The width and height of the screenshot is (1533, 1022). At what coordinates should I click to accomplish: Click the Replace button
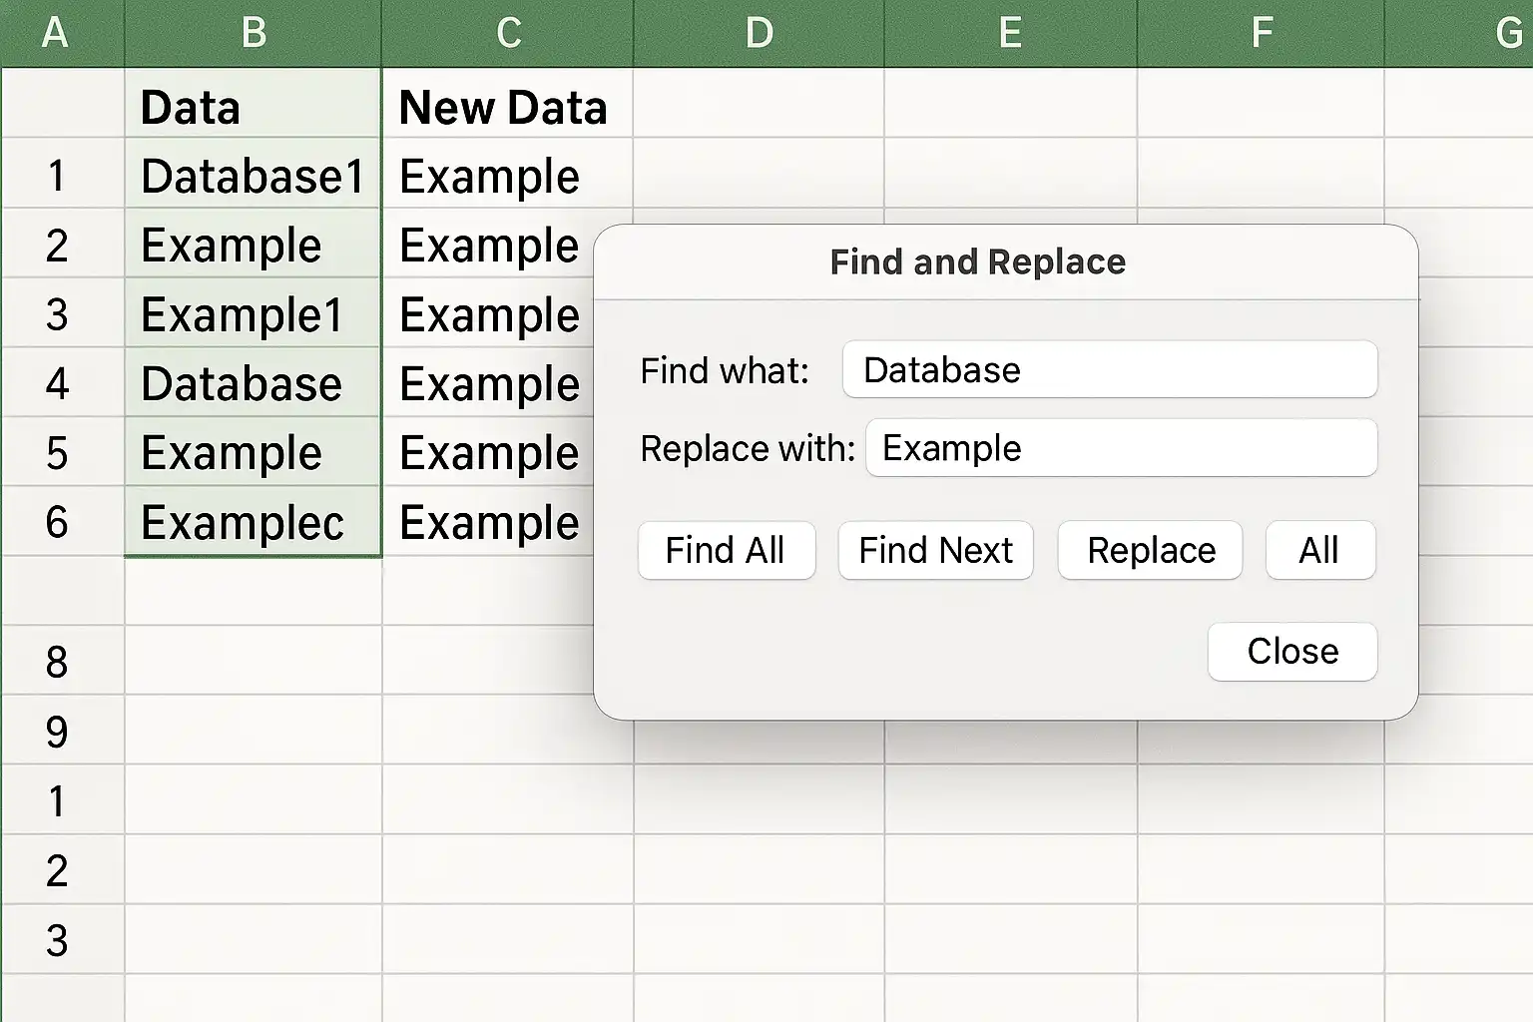coord(1150,550)
